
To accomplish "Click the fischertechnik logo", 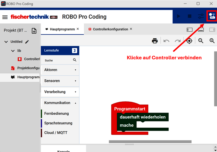I will click(34, 17).
